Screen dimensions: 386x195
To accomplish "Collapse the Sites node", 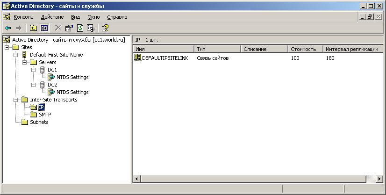I will [7, 47].
